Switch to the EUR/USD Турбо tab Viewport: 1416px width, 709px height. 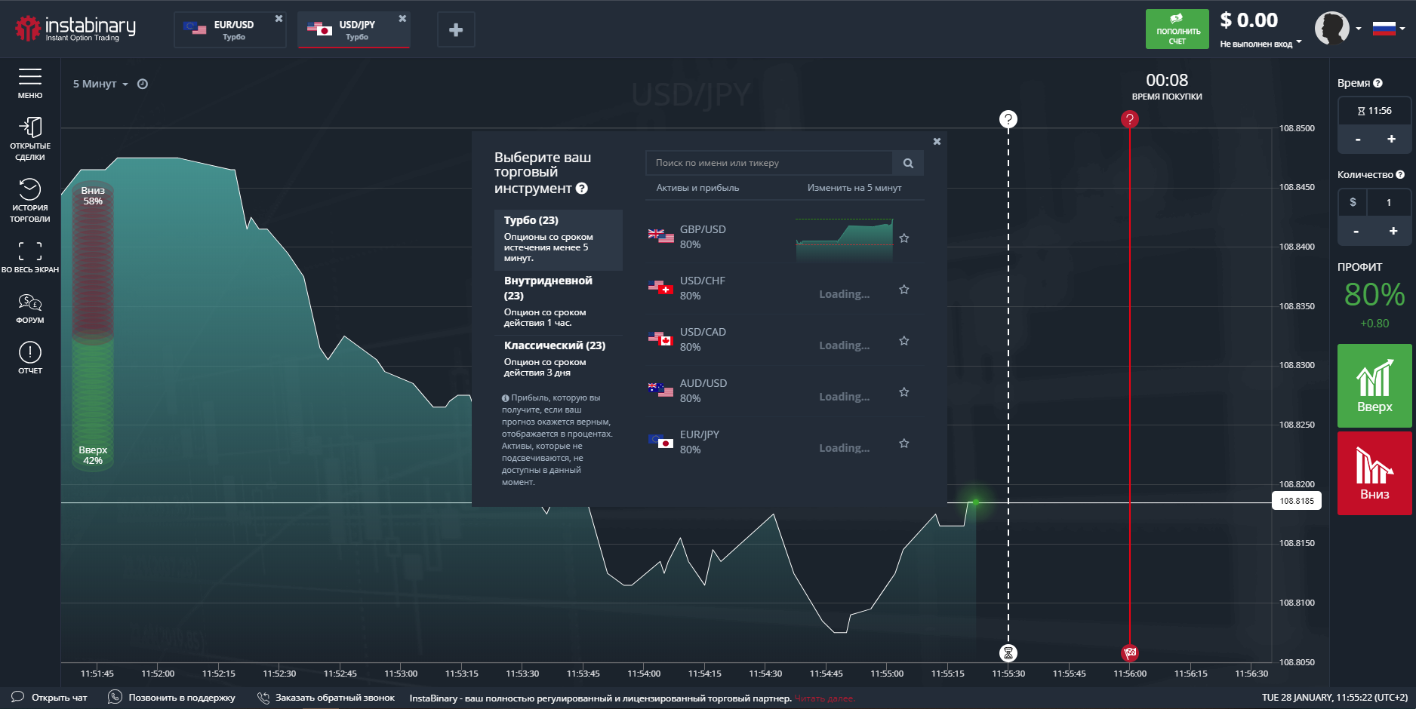click(x=229, y=30)
